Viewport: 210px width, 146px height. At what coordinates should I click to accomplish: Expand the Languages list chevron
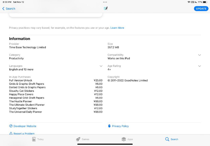tap(101, 66)
